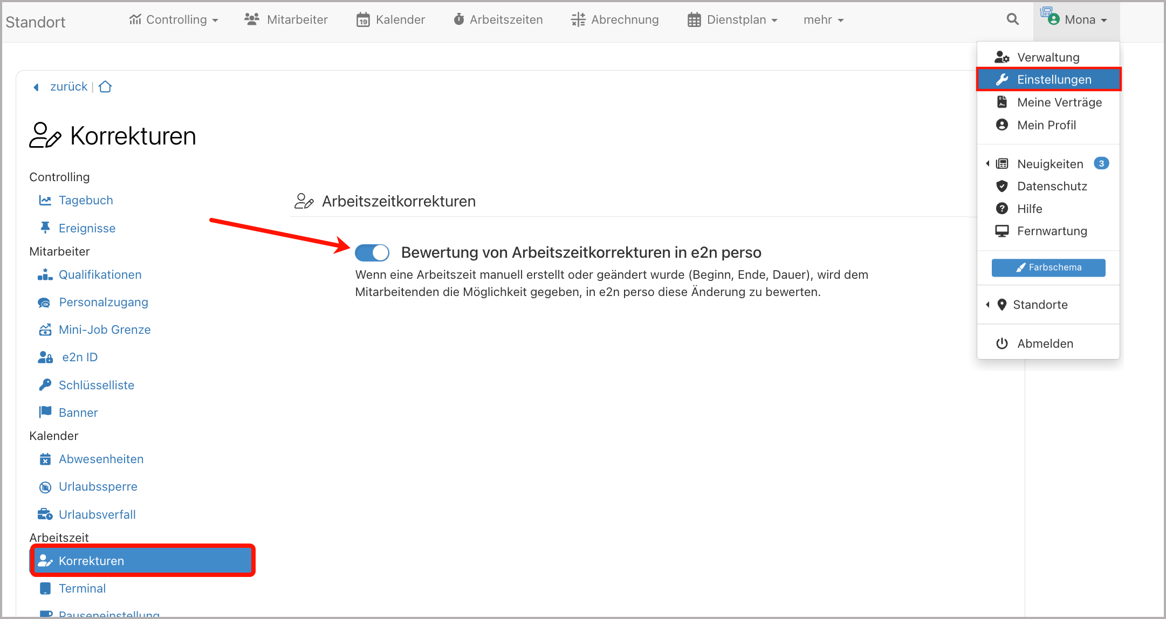The height and width of the screenshot is (619, 1166).
Task: Click the Datenschutz shield icon
Action: [1002, 186]
